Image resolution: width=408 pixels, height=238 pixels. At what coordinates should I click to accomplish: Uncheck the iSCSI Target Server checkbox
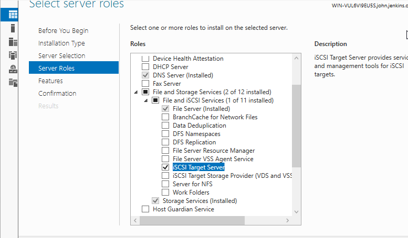166,167
